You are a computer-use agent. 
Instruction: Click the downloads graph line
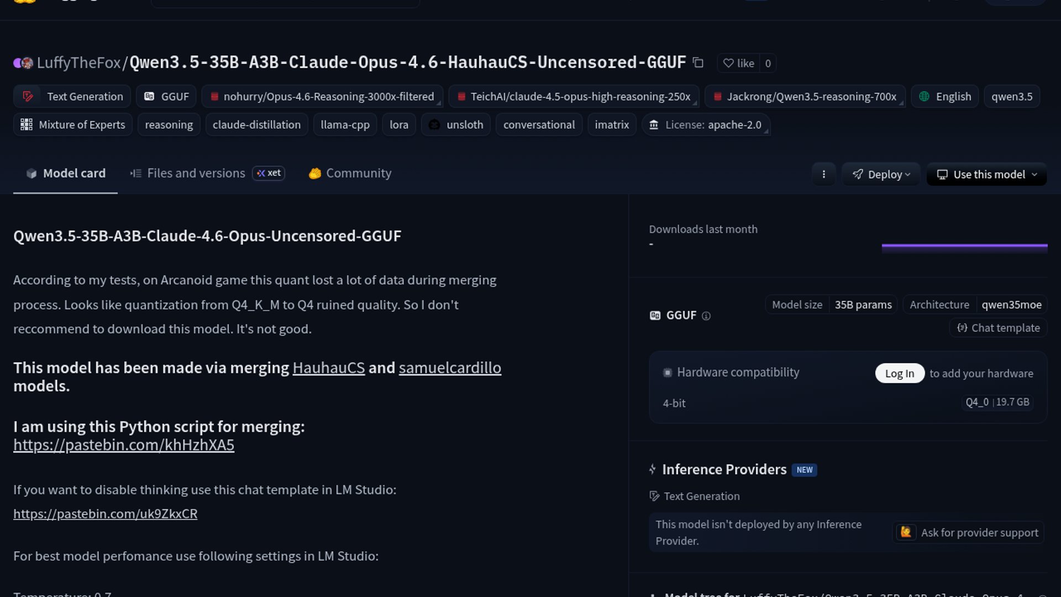click(x=964, y=245)
